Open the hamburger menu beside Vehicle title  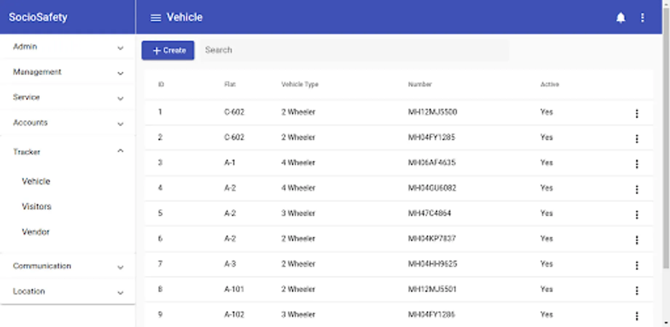click(156, 17)
